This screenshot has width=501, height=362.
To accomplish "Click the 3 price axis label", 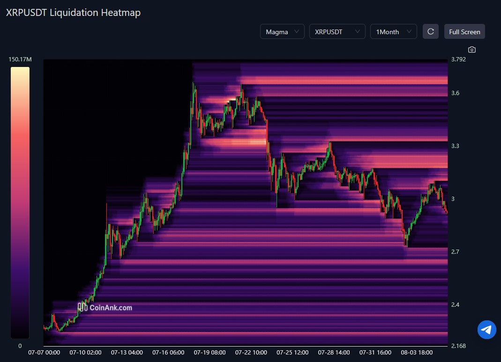I will [x=453, y=199].
